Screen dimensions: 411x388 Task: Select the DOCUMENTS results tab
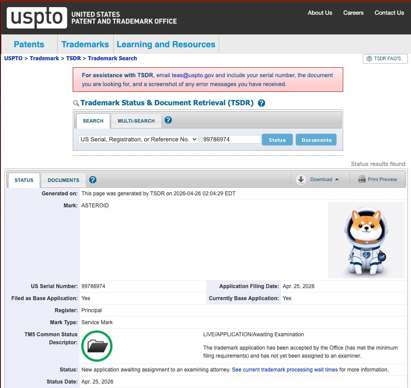63,180
